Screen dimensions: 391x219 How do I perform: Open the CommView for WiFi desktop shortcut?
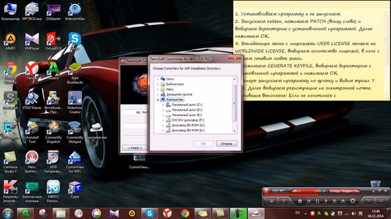click(x=75, y=162)
